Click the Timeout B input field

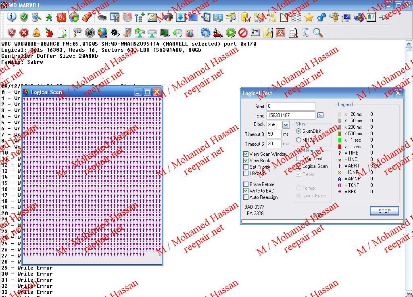[x=274, y=134]
